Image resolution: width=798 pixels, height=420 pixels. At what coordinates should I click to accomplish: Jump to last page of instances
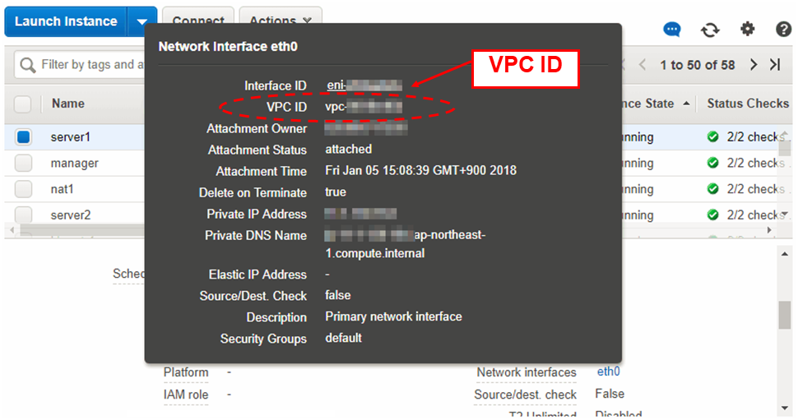tap(775, 65)
